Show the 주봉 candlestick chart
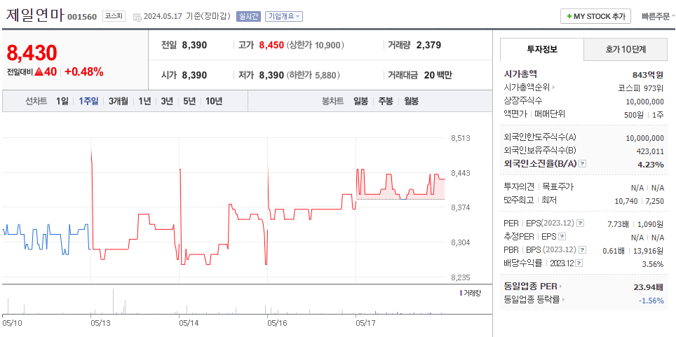676x337 pixels. coord(386,102)
